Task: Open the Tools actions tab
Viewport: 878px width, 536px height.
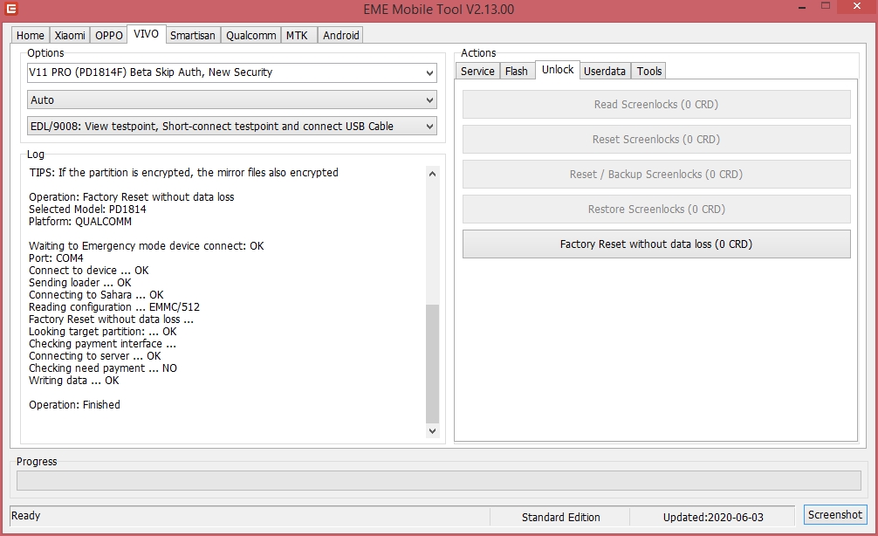Action: click(x=649, y=71)
